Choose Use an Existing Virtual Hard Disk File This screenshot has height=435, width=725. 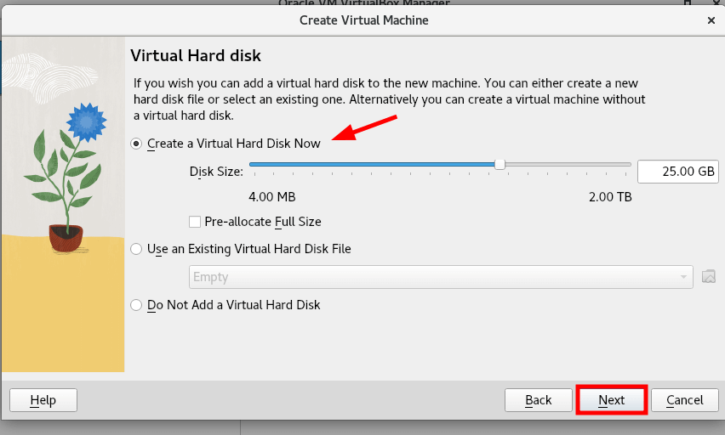click(136, 249)
